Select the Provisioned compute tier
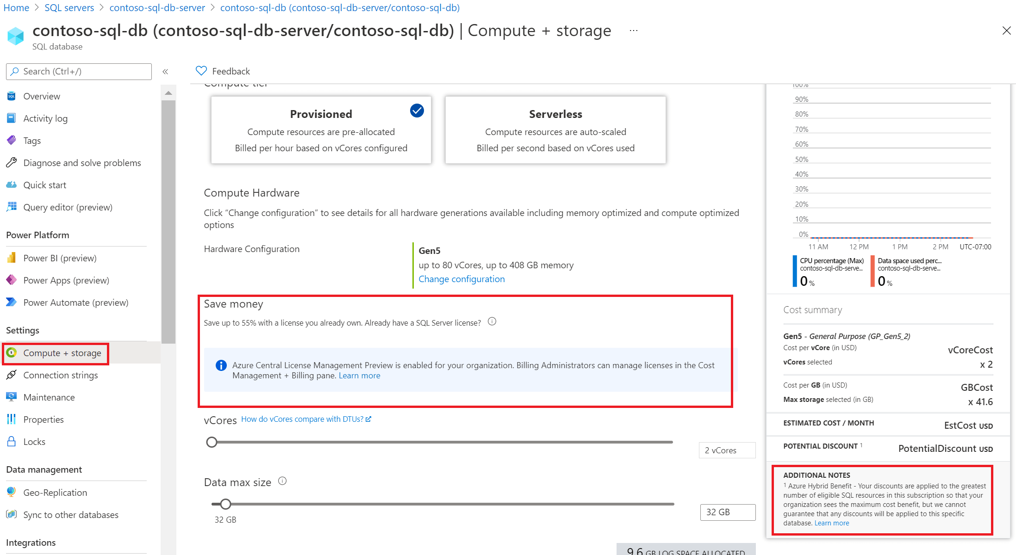 tap(321, 130)
